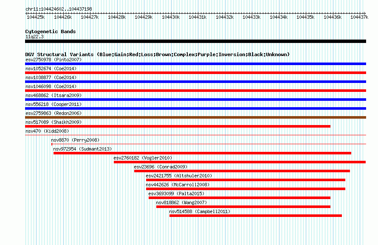
Task: Click the 104428k ruler tick label
Action: (117, 17)
